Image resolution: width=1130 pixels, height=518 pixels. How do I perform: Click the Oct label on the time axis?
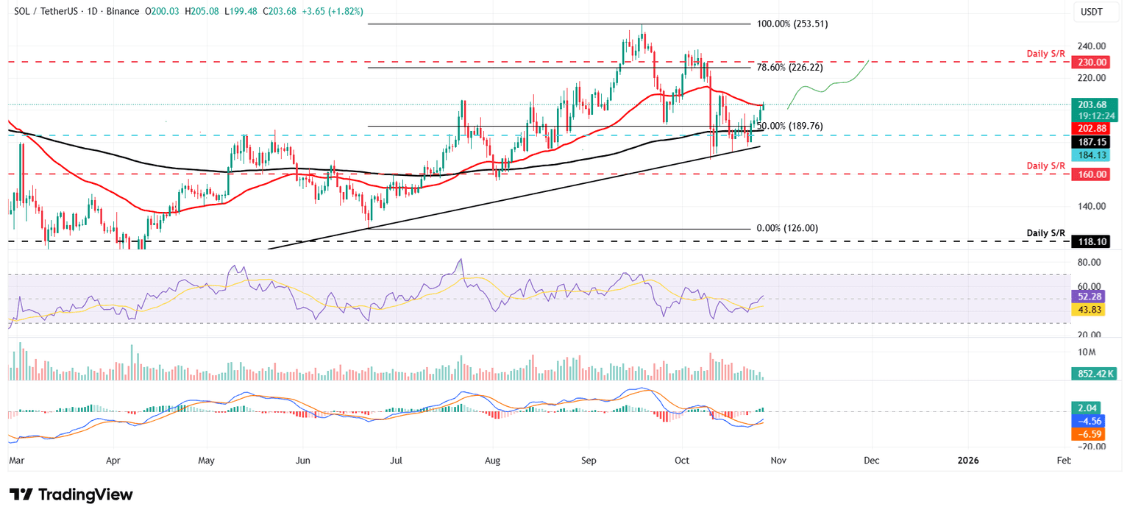(x=681, y=460)
